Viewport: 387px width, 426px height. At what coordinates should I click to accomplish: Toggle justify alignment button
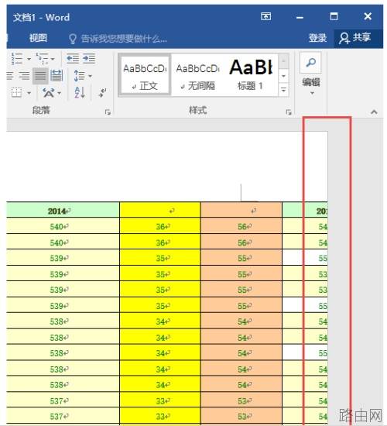pos(40,76)
